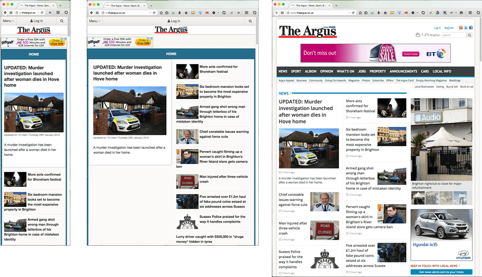Open the WHAT'S ON navigation item

point(345,71)
